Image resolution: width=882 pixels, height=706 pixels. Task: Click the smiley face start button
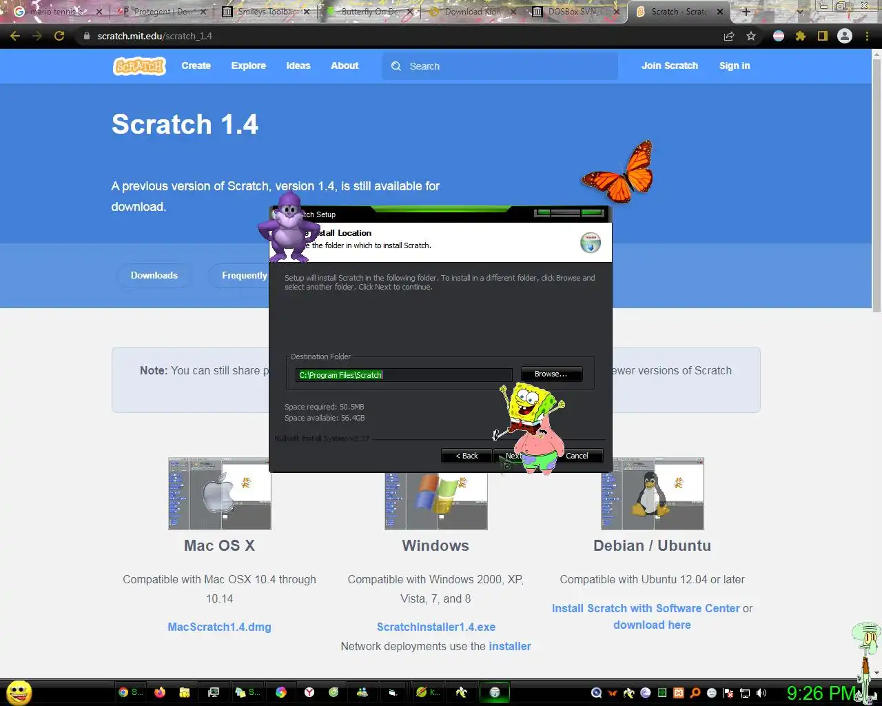(x=19, y=692)
